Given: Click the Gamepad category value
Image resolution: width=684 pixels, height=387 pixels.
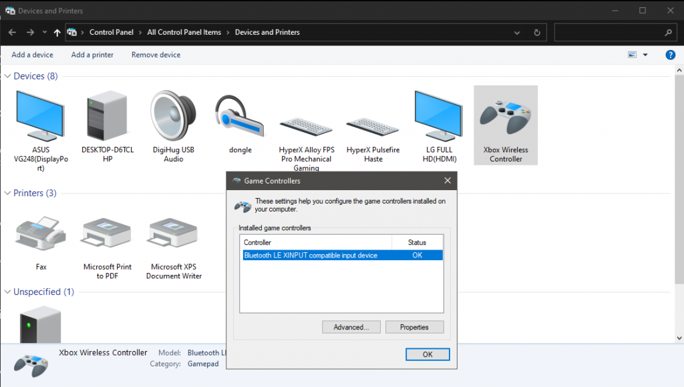Looking at the screenshot, I should [x=203, y=364].
